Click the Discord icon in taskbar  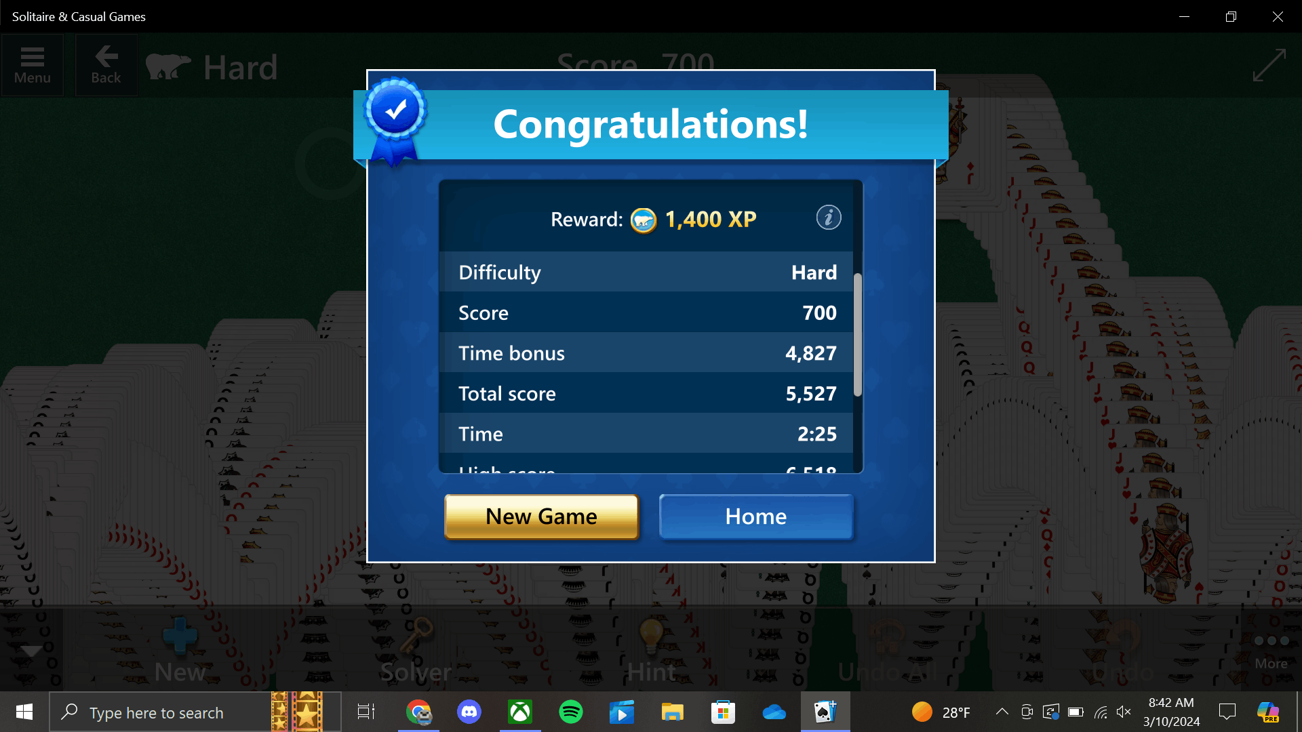[468, 712]
